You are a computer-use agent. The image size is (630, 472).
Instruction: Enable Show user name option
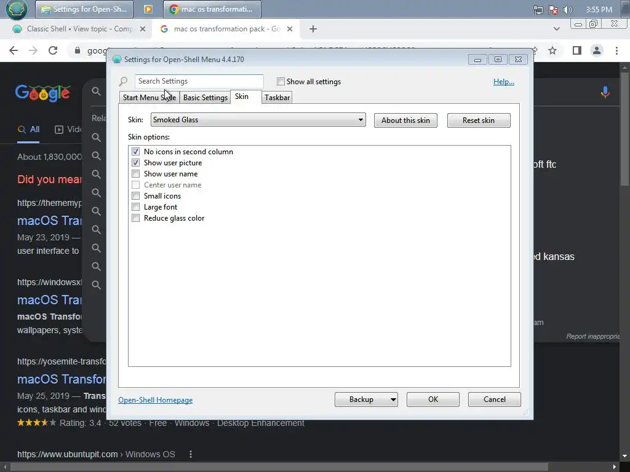[136, 174]
